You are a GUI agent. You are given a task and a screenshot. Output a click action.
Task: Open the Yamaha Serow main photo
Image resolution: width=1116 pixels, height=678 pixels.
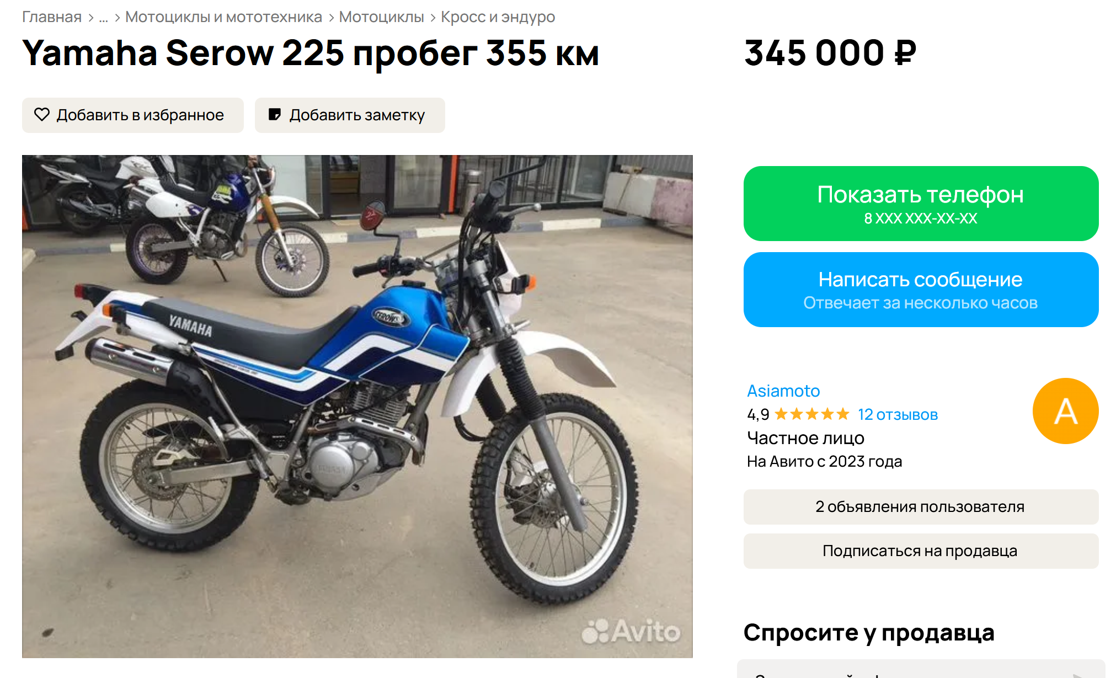pos(357,407)
